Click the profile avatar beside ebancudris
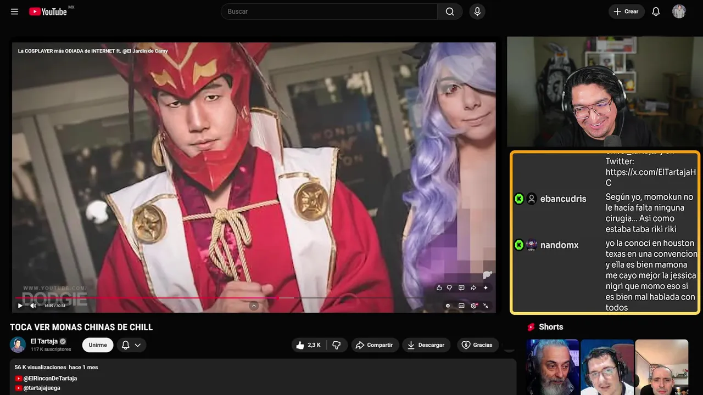 531,199
